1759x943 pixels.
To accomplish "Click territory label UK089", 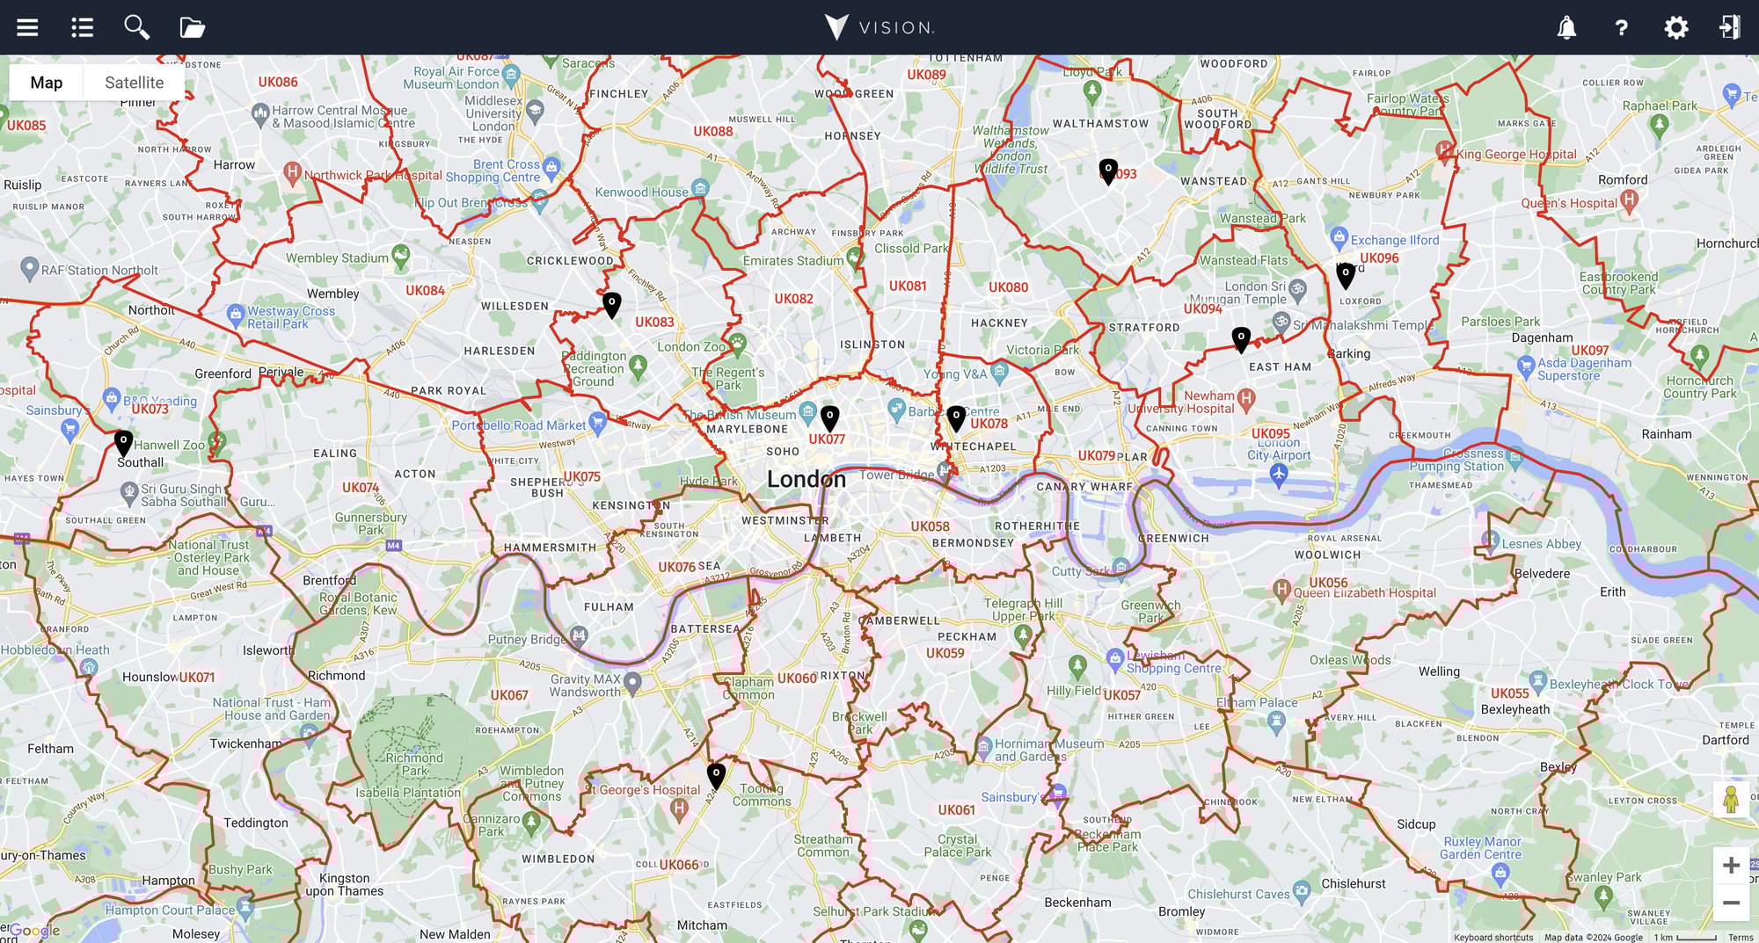I will point(927,75).
